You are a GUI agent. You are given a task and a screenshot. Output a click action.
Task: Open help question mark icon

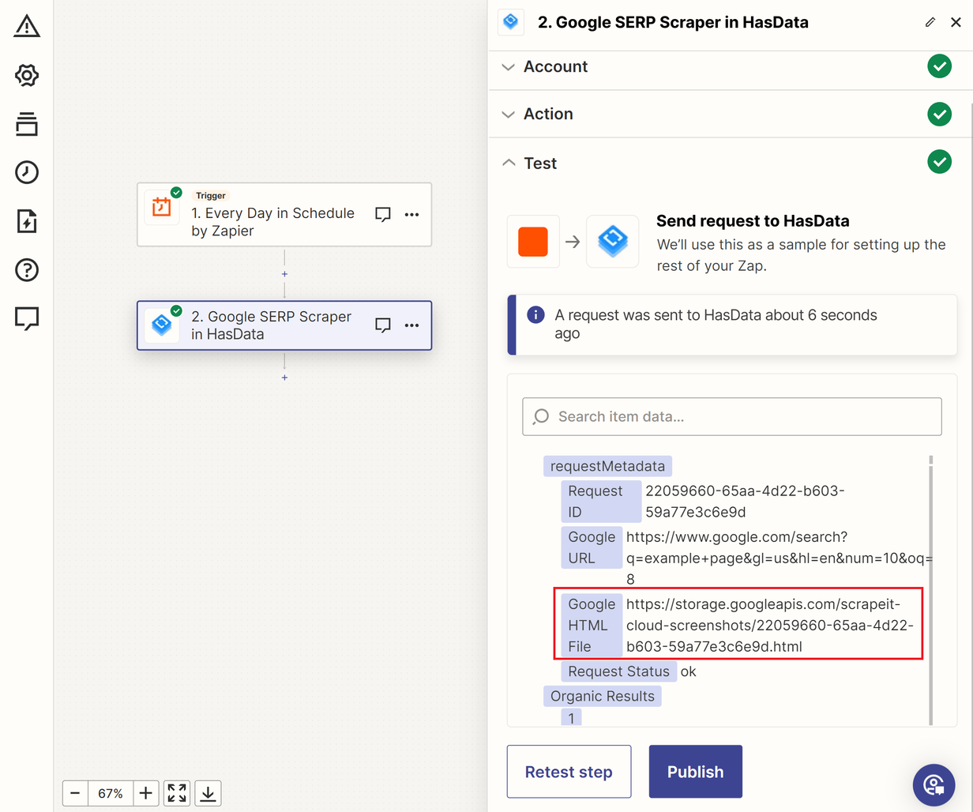(27, 270)
